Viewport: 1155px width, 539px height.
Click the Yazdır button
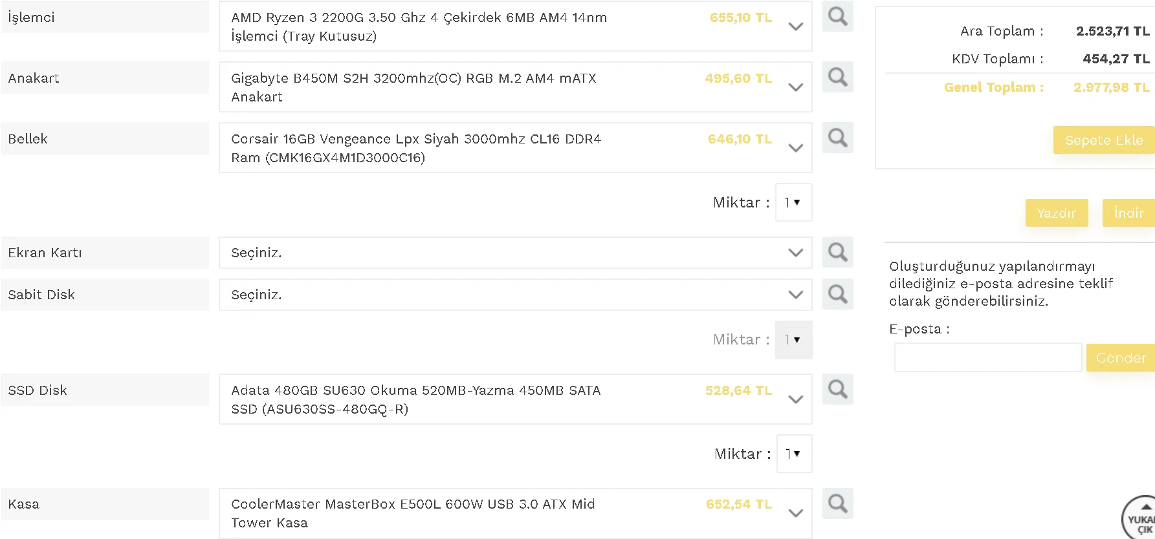[1056, 213]
